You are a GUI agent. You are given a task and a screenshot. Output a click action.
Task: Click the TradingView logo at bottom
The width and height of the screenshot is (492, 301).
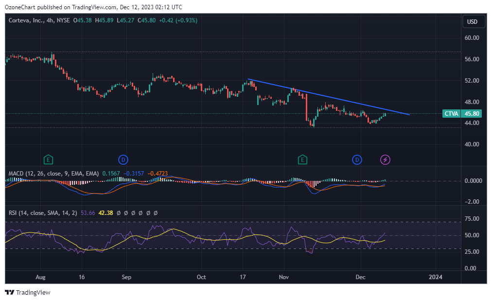coord(28,293)
